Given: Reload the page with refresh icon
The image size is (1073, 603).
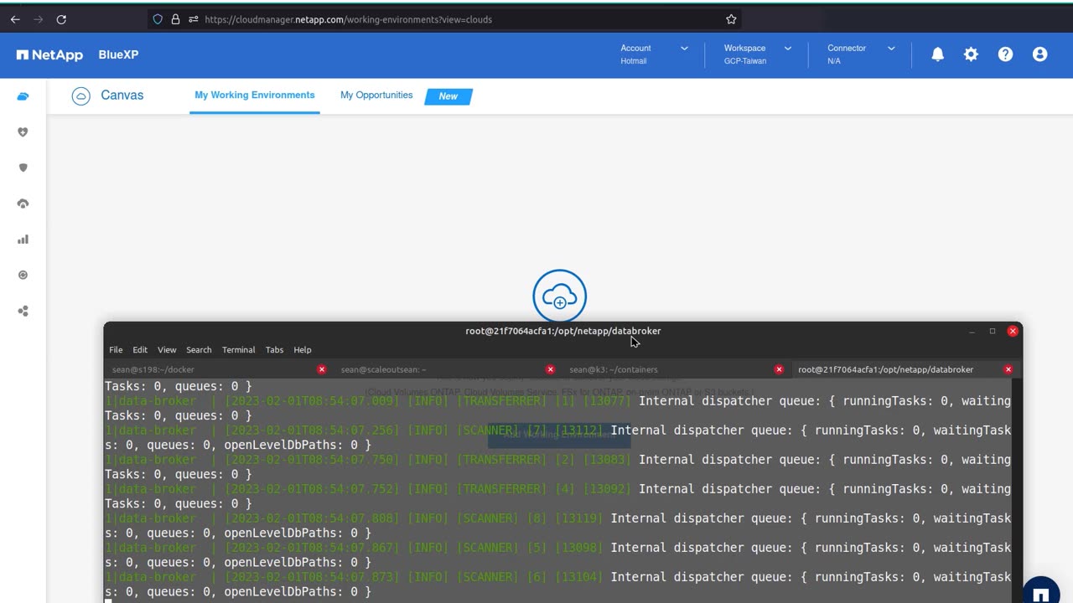Looking at the screenshot, I should [x=61, y=19].
